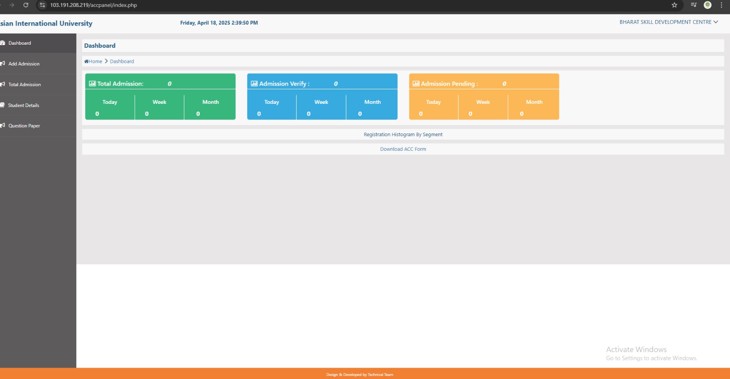Viewport: 730px width, 379px height.
Task: Click Design & Developed by Technical Team footer
Action: 360,375
